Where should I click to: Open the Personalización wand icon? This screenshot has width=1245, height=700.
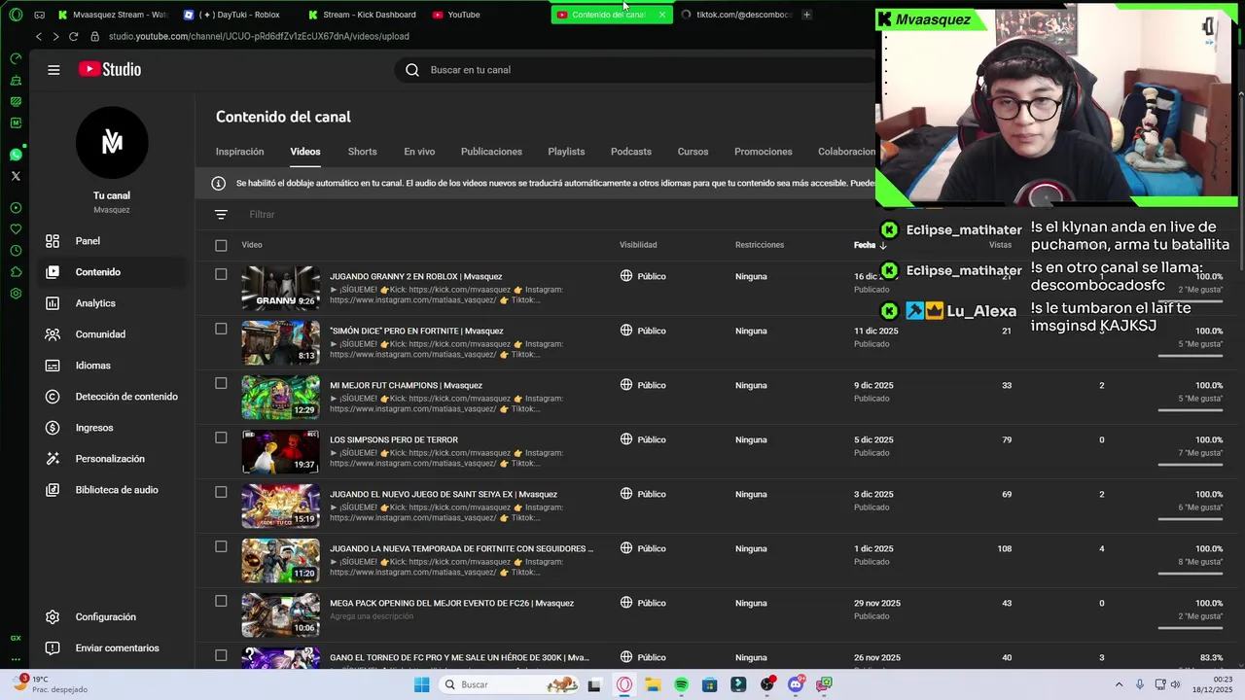[x=53, y=459]
